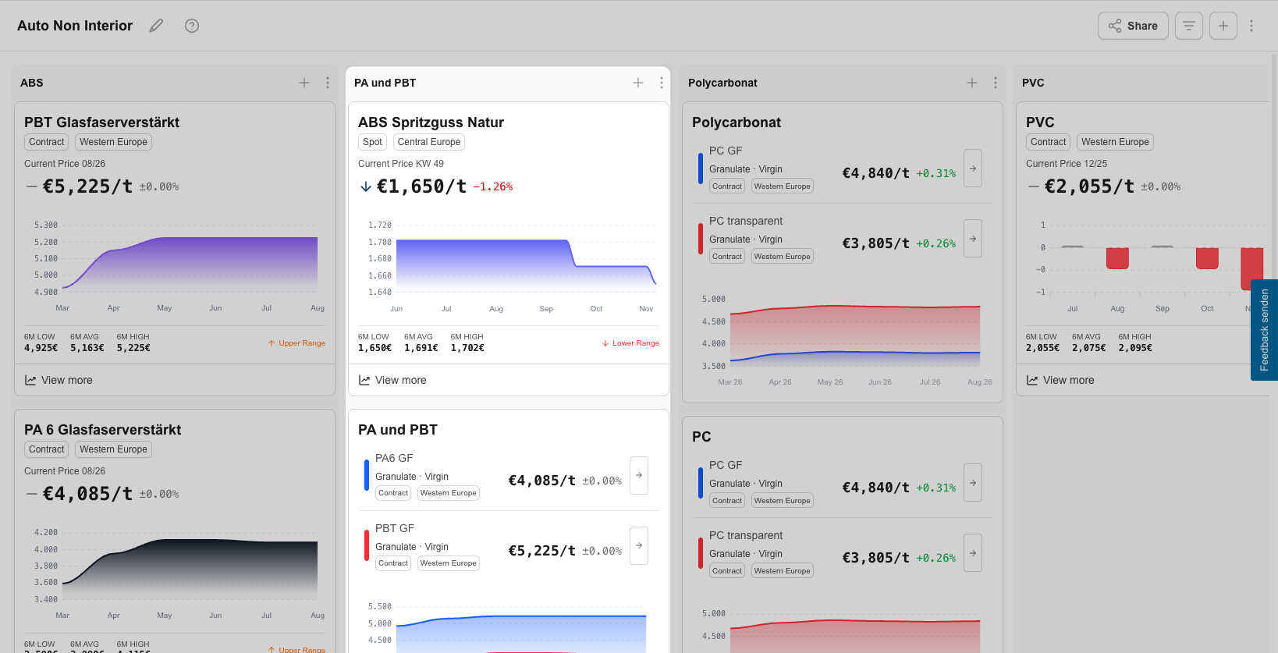The width and height of the screenshot is (1278, 653).
Task: Click Contract tag on PBT Glasfaserverstärkt
Action: click(47, 142)
